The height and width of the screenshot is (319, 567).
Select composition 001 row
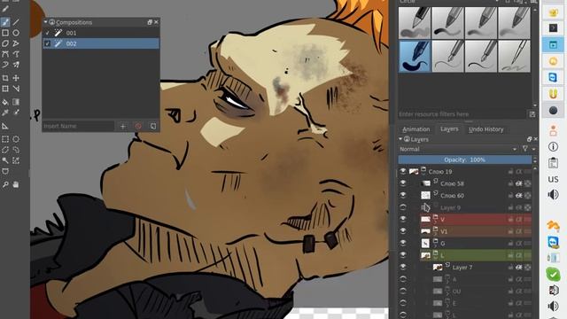coord(101,33)
